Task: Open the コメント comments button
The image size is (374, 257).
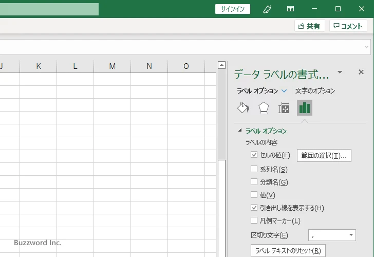Action: [348, 26]
